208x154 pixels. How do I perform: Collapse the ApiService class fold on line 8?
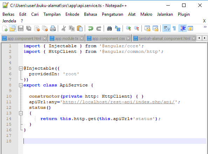(21, 85)
